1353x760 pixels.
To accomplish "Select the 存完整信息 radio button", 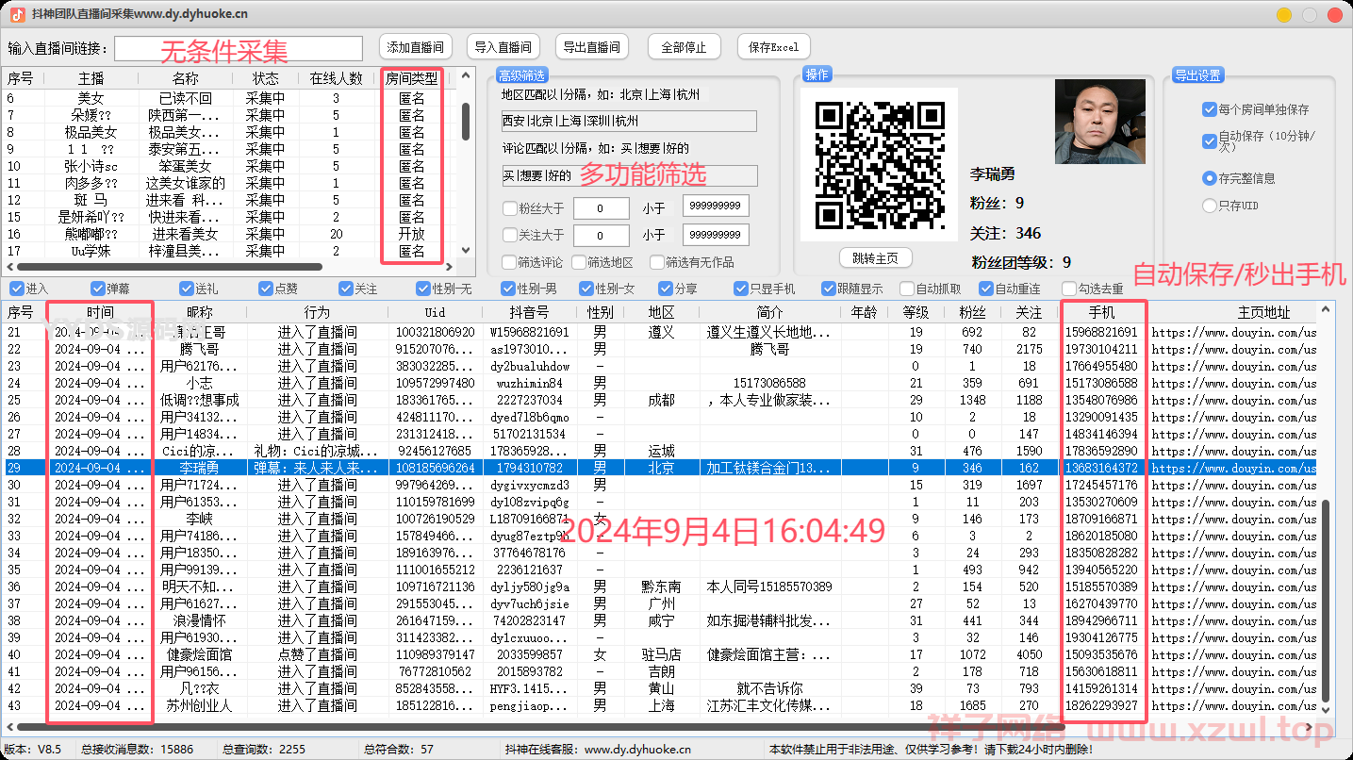I will point(1210,177).
